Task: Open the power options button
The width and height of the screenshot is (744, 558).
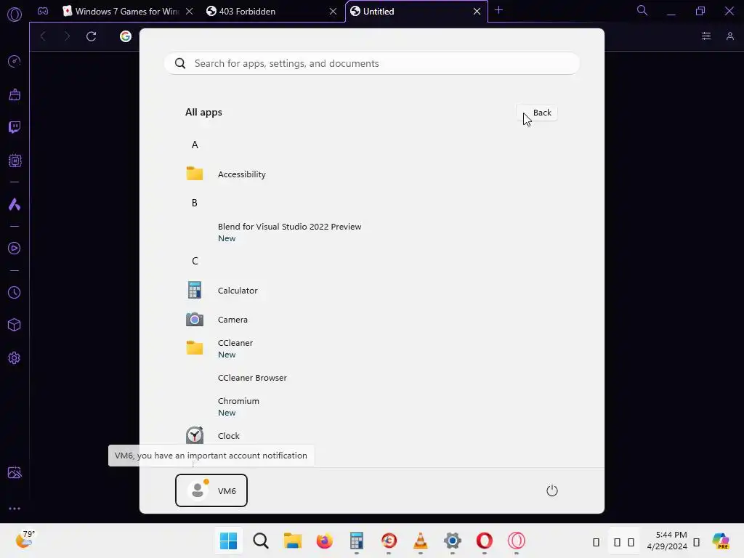Action: 552,490
